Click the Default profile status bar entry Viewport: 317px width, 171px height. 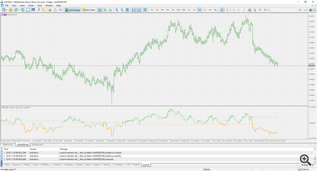coord(207,169)
